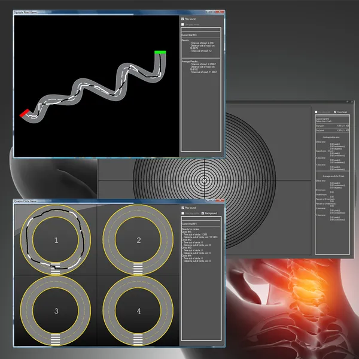Click the striped start crossing of circle 3
359x359 pixels.
(56, 339)
